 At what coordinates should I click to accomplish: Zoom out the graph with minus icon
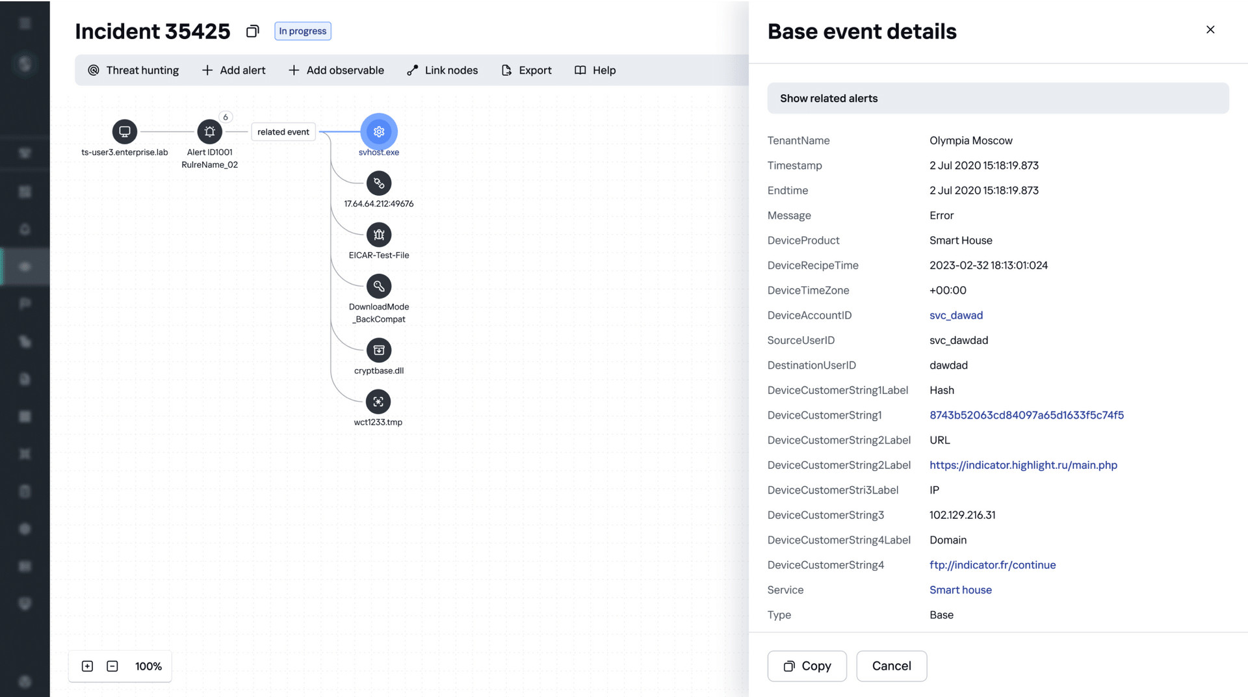pos(112,666)
